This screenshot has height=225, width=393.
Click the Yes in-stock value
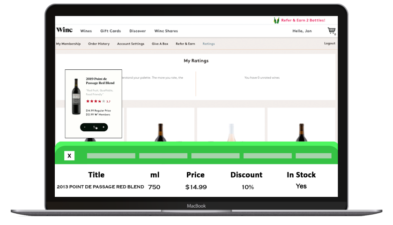[x=301, y=186]
